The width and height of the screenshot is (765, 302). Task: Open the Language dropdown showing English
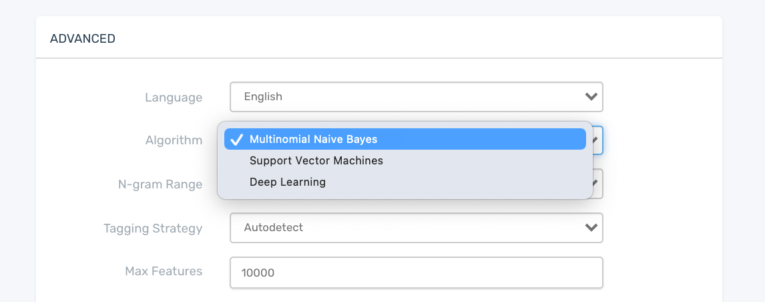415,97
